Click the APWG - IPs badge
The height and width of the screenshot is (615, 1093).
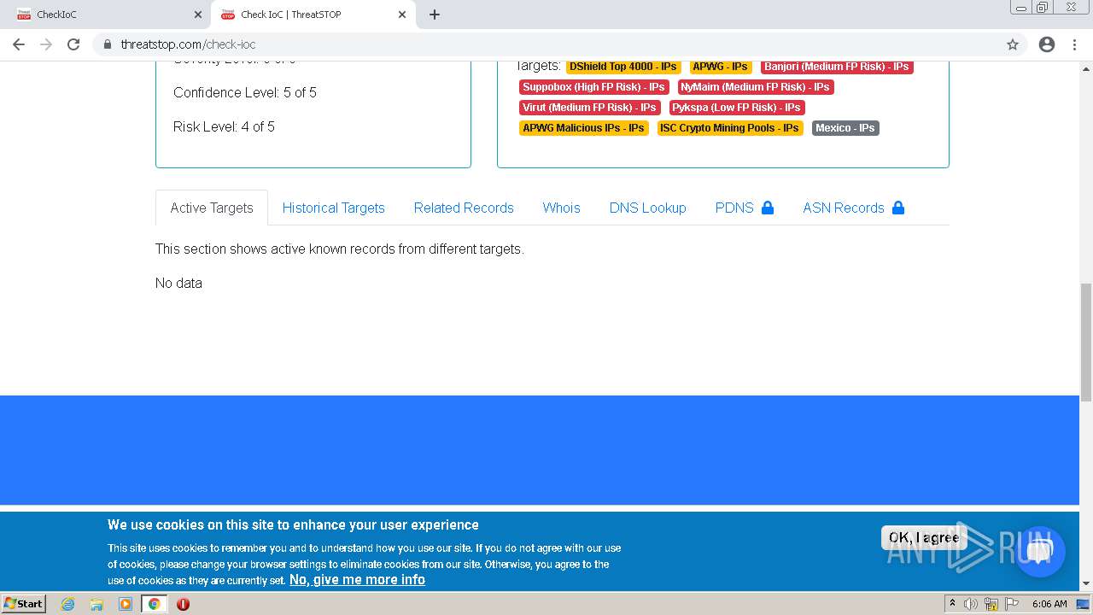(x=721, y=67)
